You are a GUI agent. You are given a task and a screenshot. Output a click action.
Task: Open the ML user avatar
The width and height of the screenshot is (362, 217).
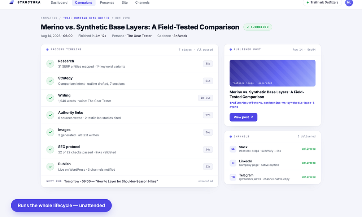pyautogui.click(x=349, y=3)
